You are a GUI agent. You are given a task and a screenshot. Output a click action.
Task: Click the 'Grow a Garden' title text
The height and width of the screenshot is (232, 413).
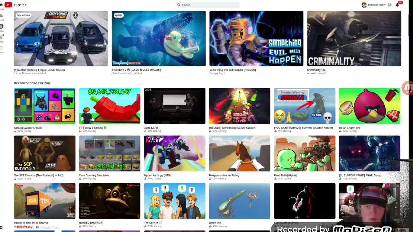pyautogui.click(x=93, y=128)
